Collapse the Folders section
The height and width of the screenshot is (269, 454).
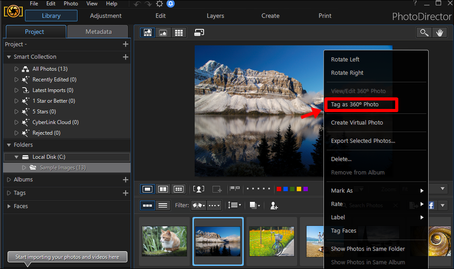tap(8, 145)
